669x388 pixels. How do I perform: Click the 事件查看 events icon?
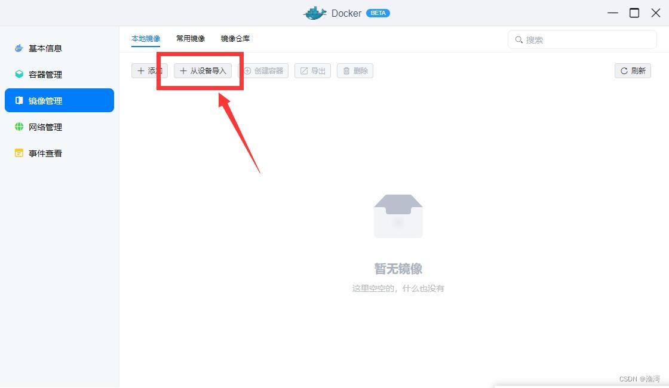[19, 153]
